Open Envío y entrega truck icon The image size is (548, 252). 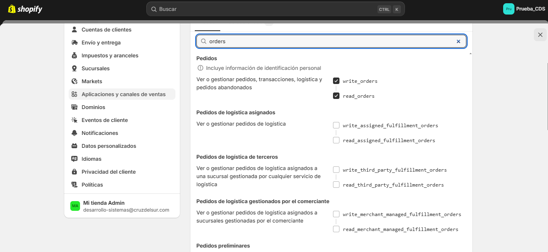pos(74,42)
